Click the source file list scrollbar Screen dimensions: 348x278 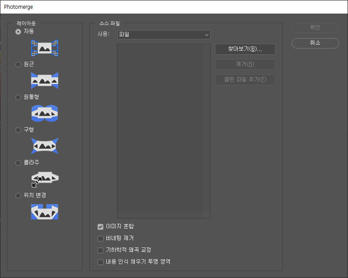207,131
